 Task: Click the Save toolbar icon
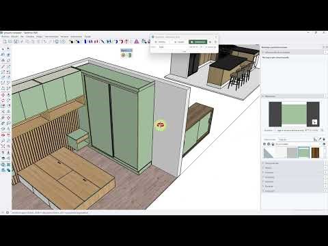click(16, 42)
